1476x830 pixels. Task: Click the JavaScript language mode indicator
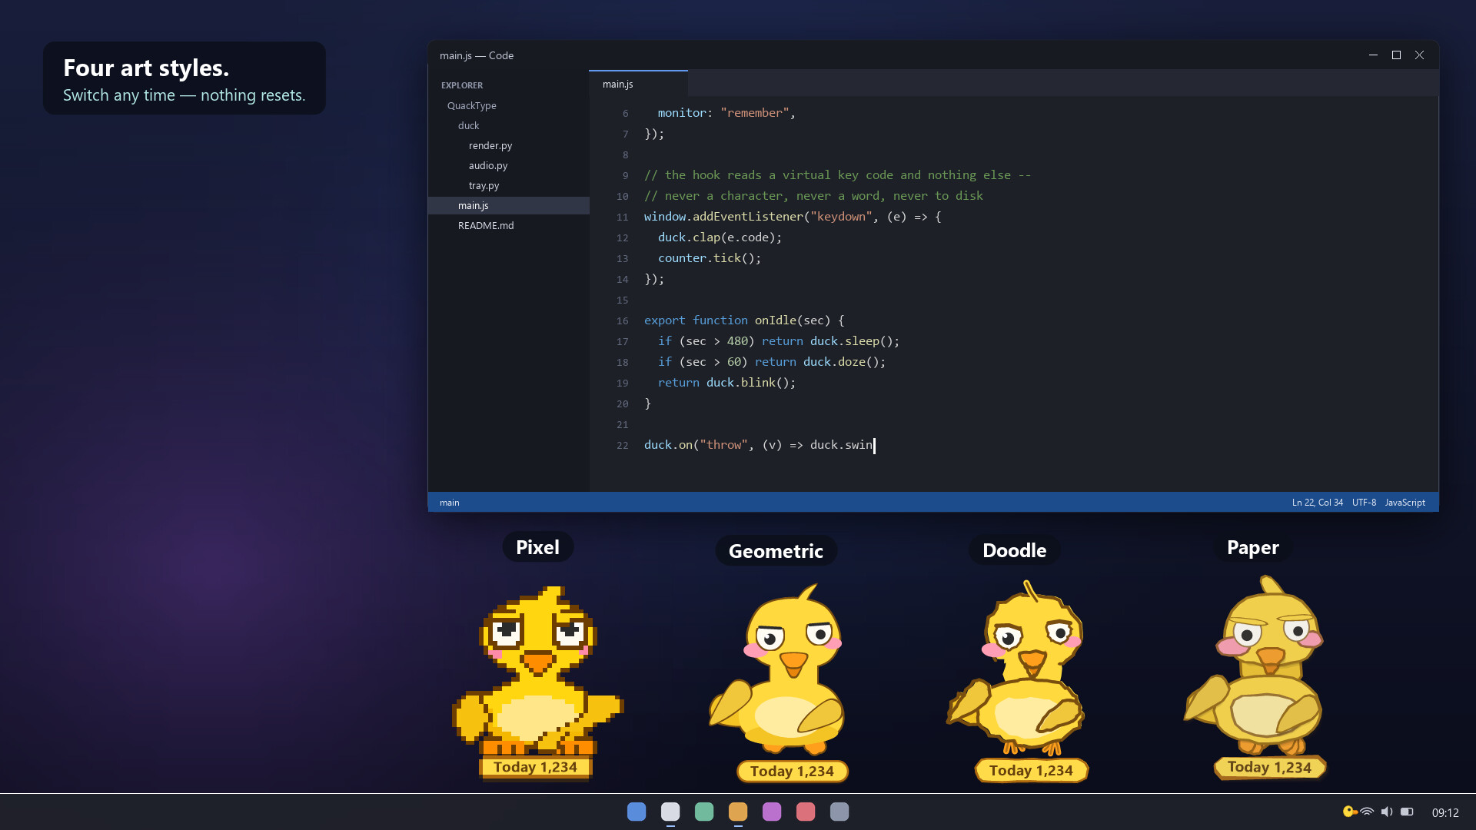[1405, 503]
